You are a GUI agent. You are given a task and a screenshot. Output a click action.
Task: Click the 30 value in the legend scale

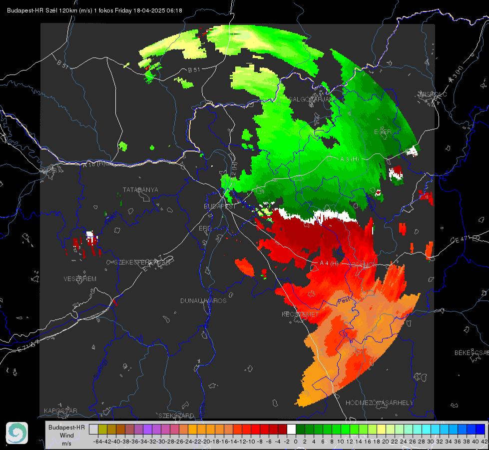pyautogui.click(x=431, y=441)
